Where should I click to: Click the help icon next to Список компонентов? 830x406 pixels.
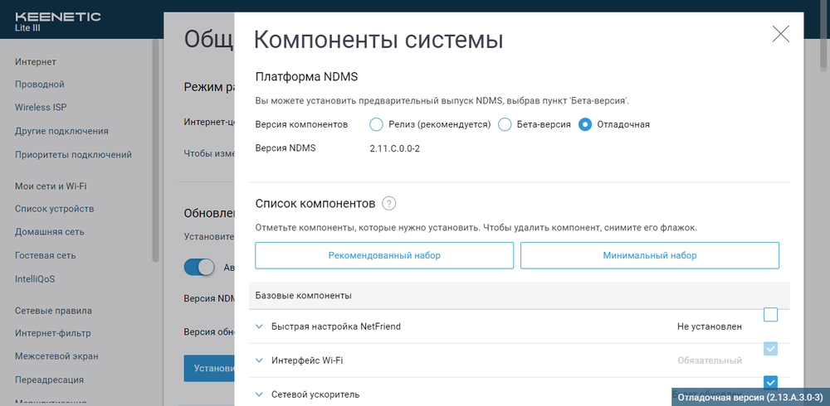point(389,203)
